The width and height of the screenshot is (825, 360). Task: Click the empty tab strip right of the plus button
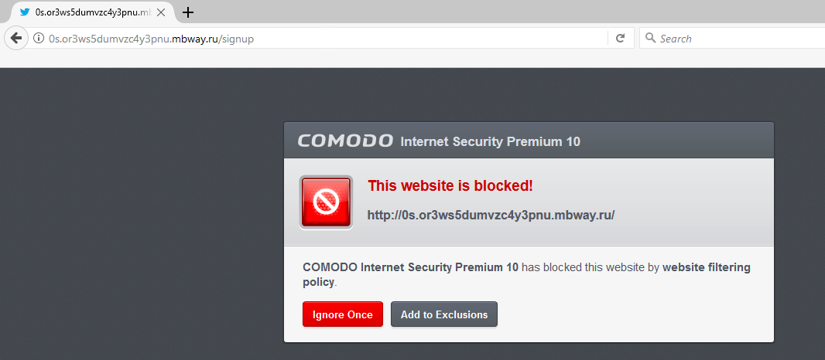click(x=503, y=12)
